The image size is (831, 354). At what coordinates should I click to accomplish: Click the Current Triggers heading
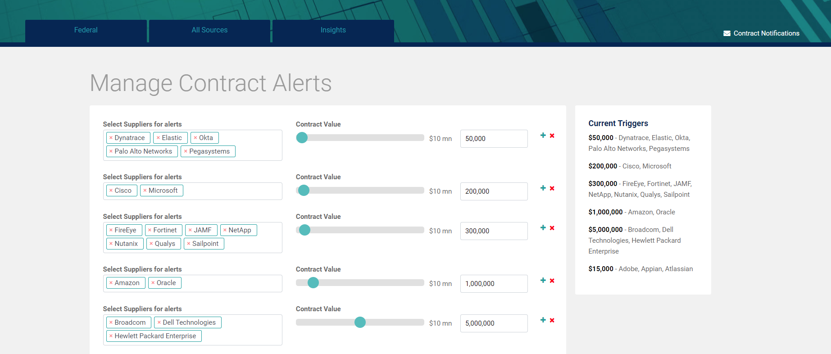618,123
